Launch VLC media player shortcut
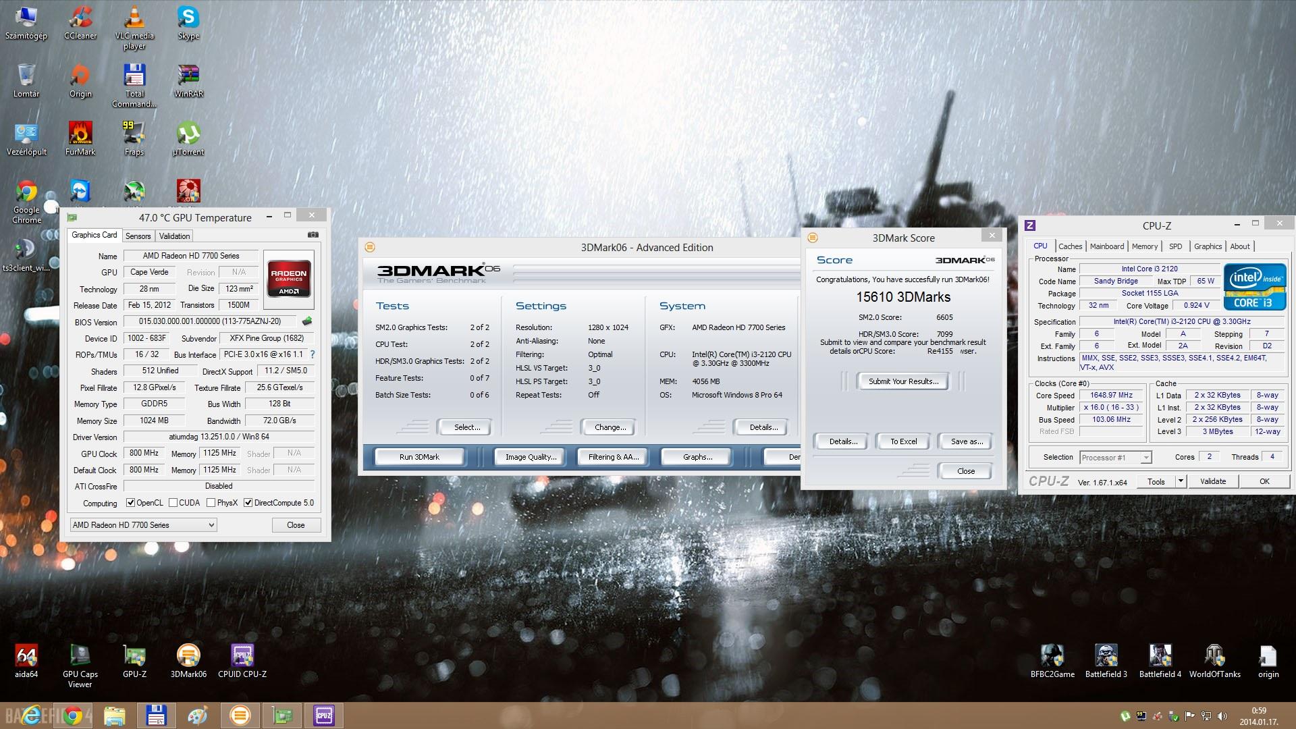 point(134,27)
